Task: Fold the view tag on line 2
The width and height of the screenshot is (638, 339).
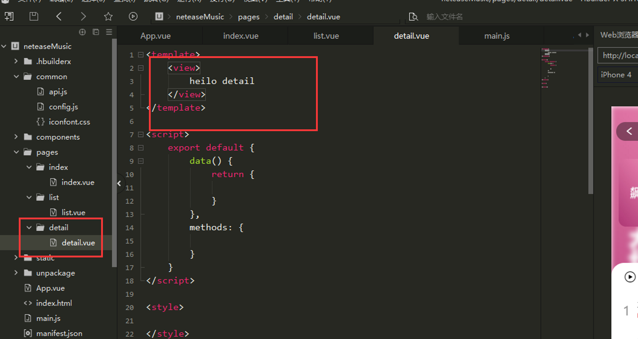Action: tap(140, 68)
